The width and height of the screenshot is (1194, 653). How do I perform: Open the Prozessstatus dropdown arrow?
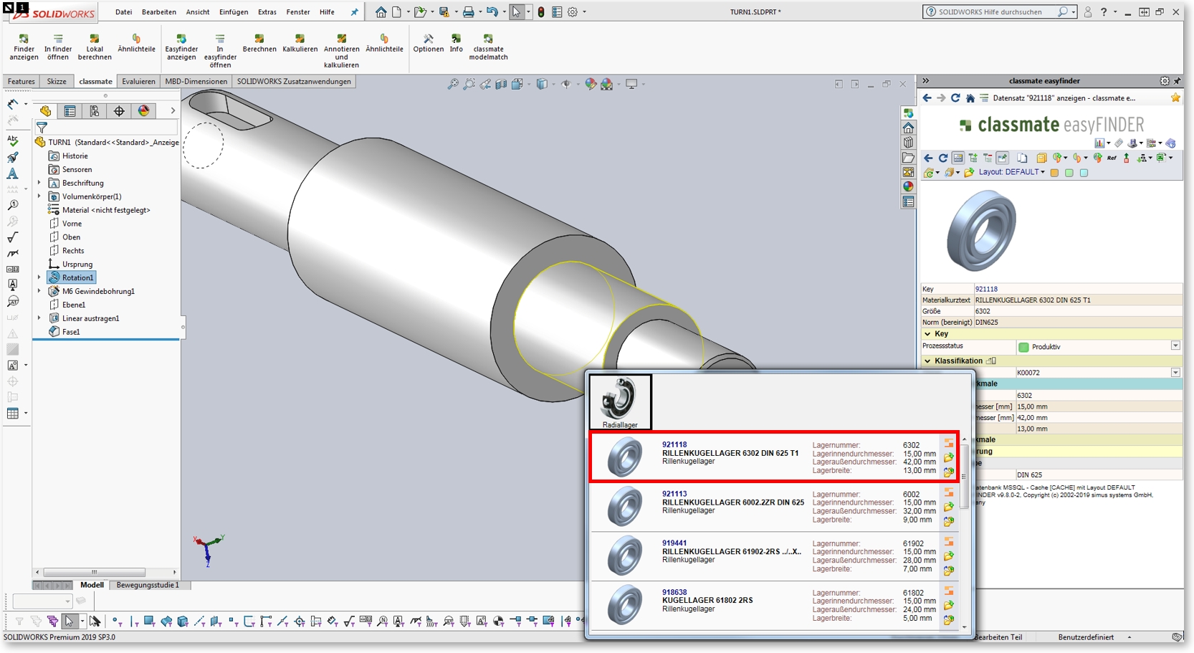pyautogui.click(x=1175, y=346)
